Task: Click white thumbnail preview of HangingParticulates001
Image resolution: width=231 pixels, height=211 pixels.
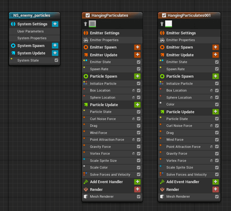Action: tap(169, 24)
